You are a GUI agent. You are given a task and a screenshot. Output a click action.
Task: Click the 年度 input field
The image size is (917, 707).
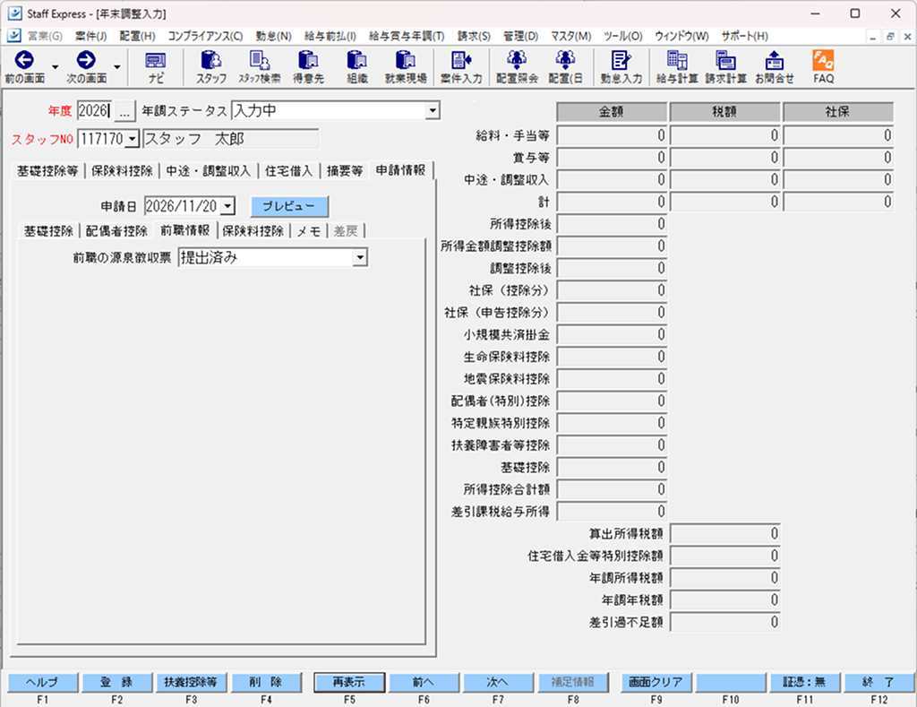click(x=94, y=110)
